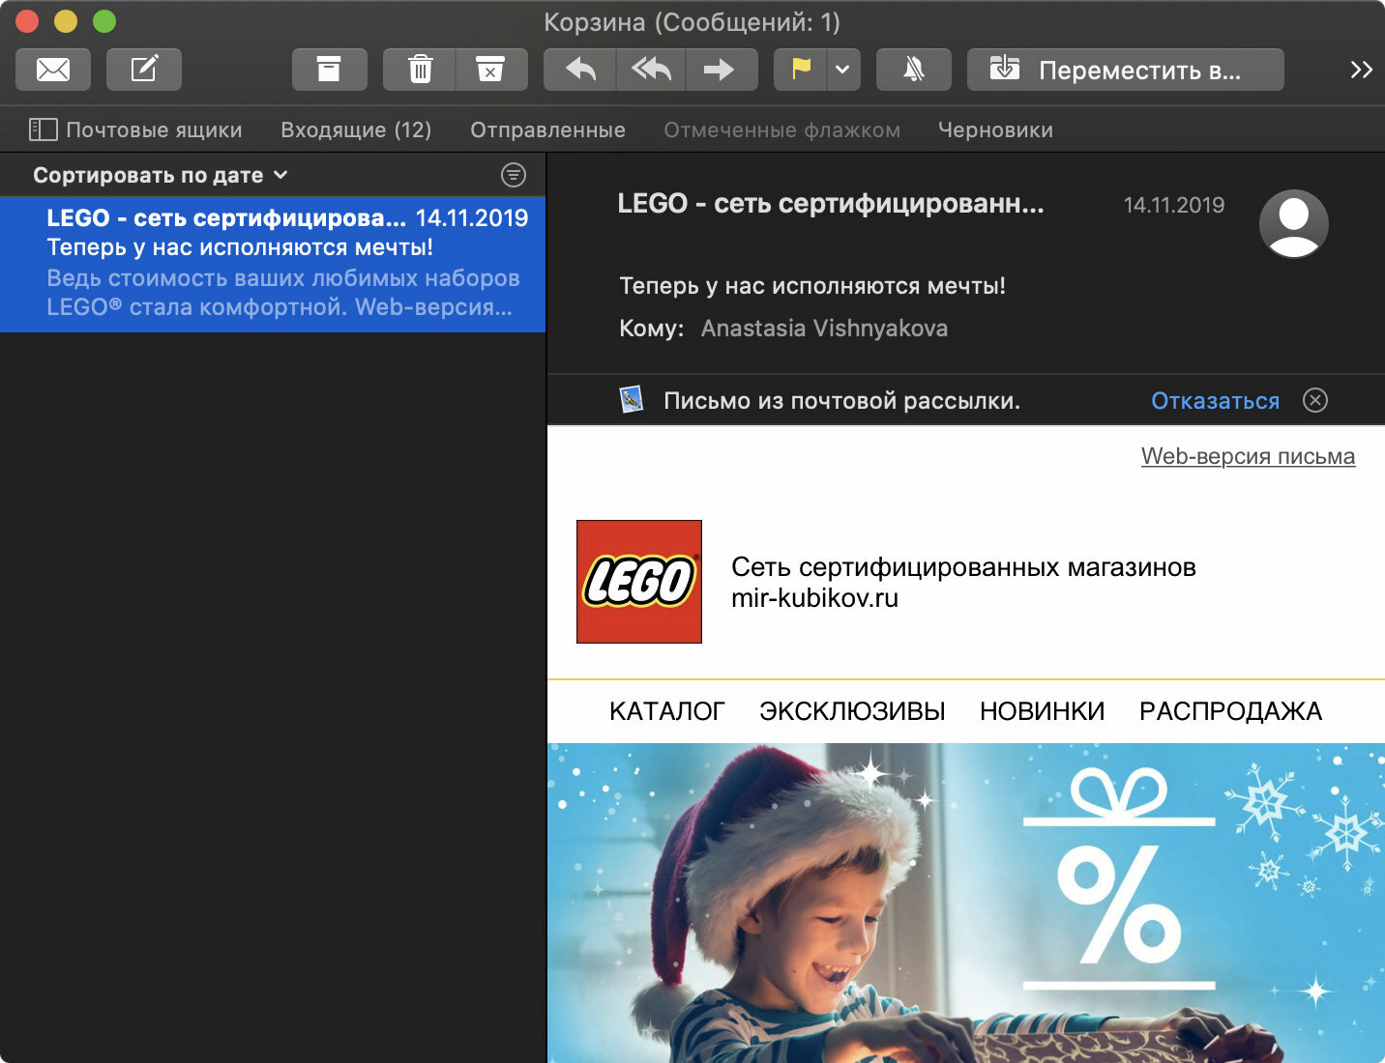Open Входящие (12) mailbox
The width and height of the screenshot is (1385, 1063).
tap(356, 129)
